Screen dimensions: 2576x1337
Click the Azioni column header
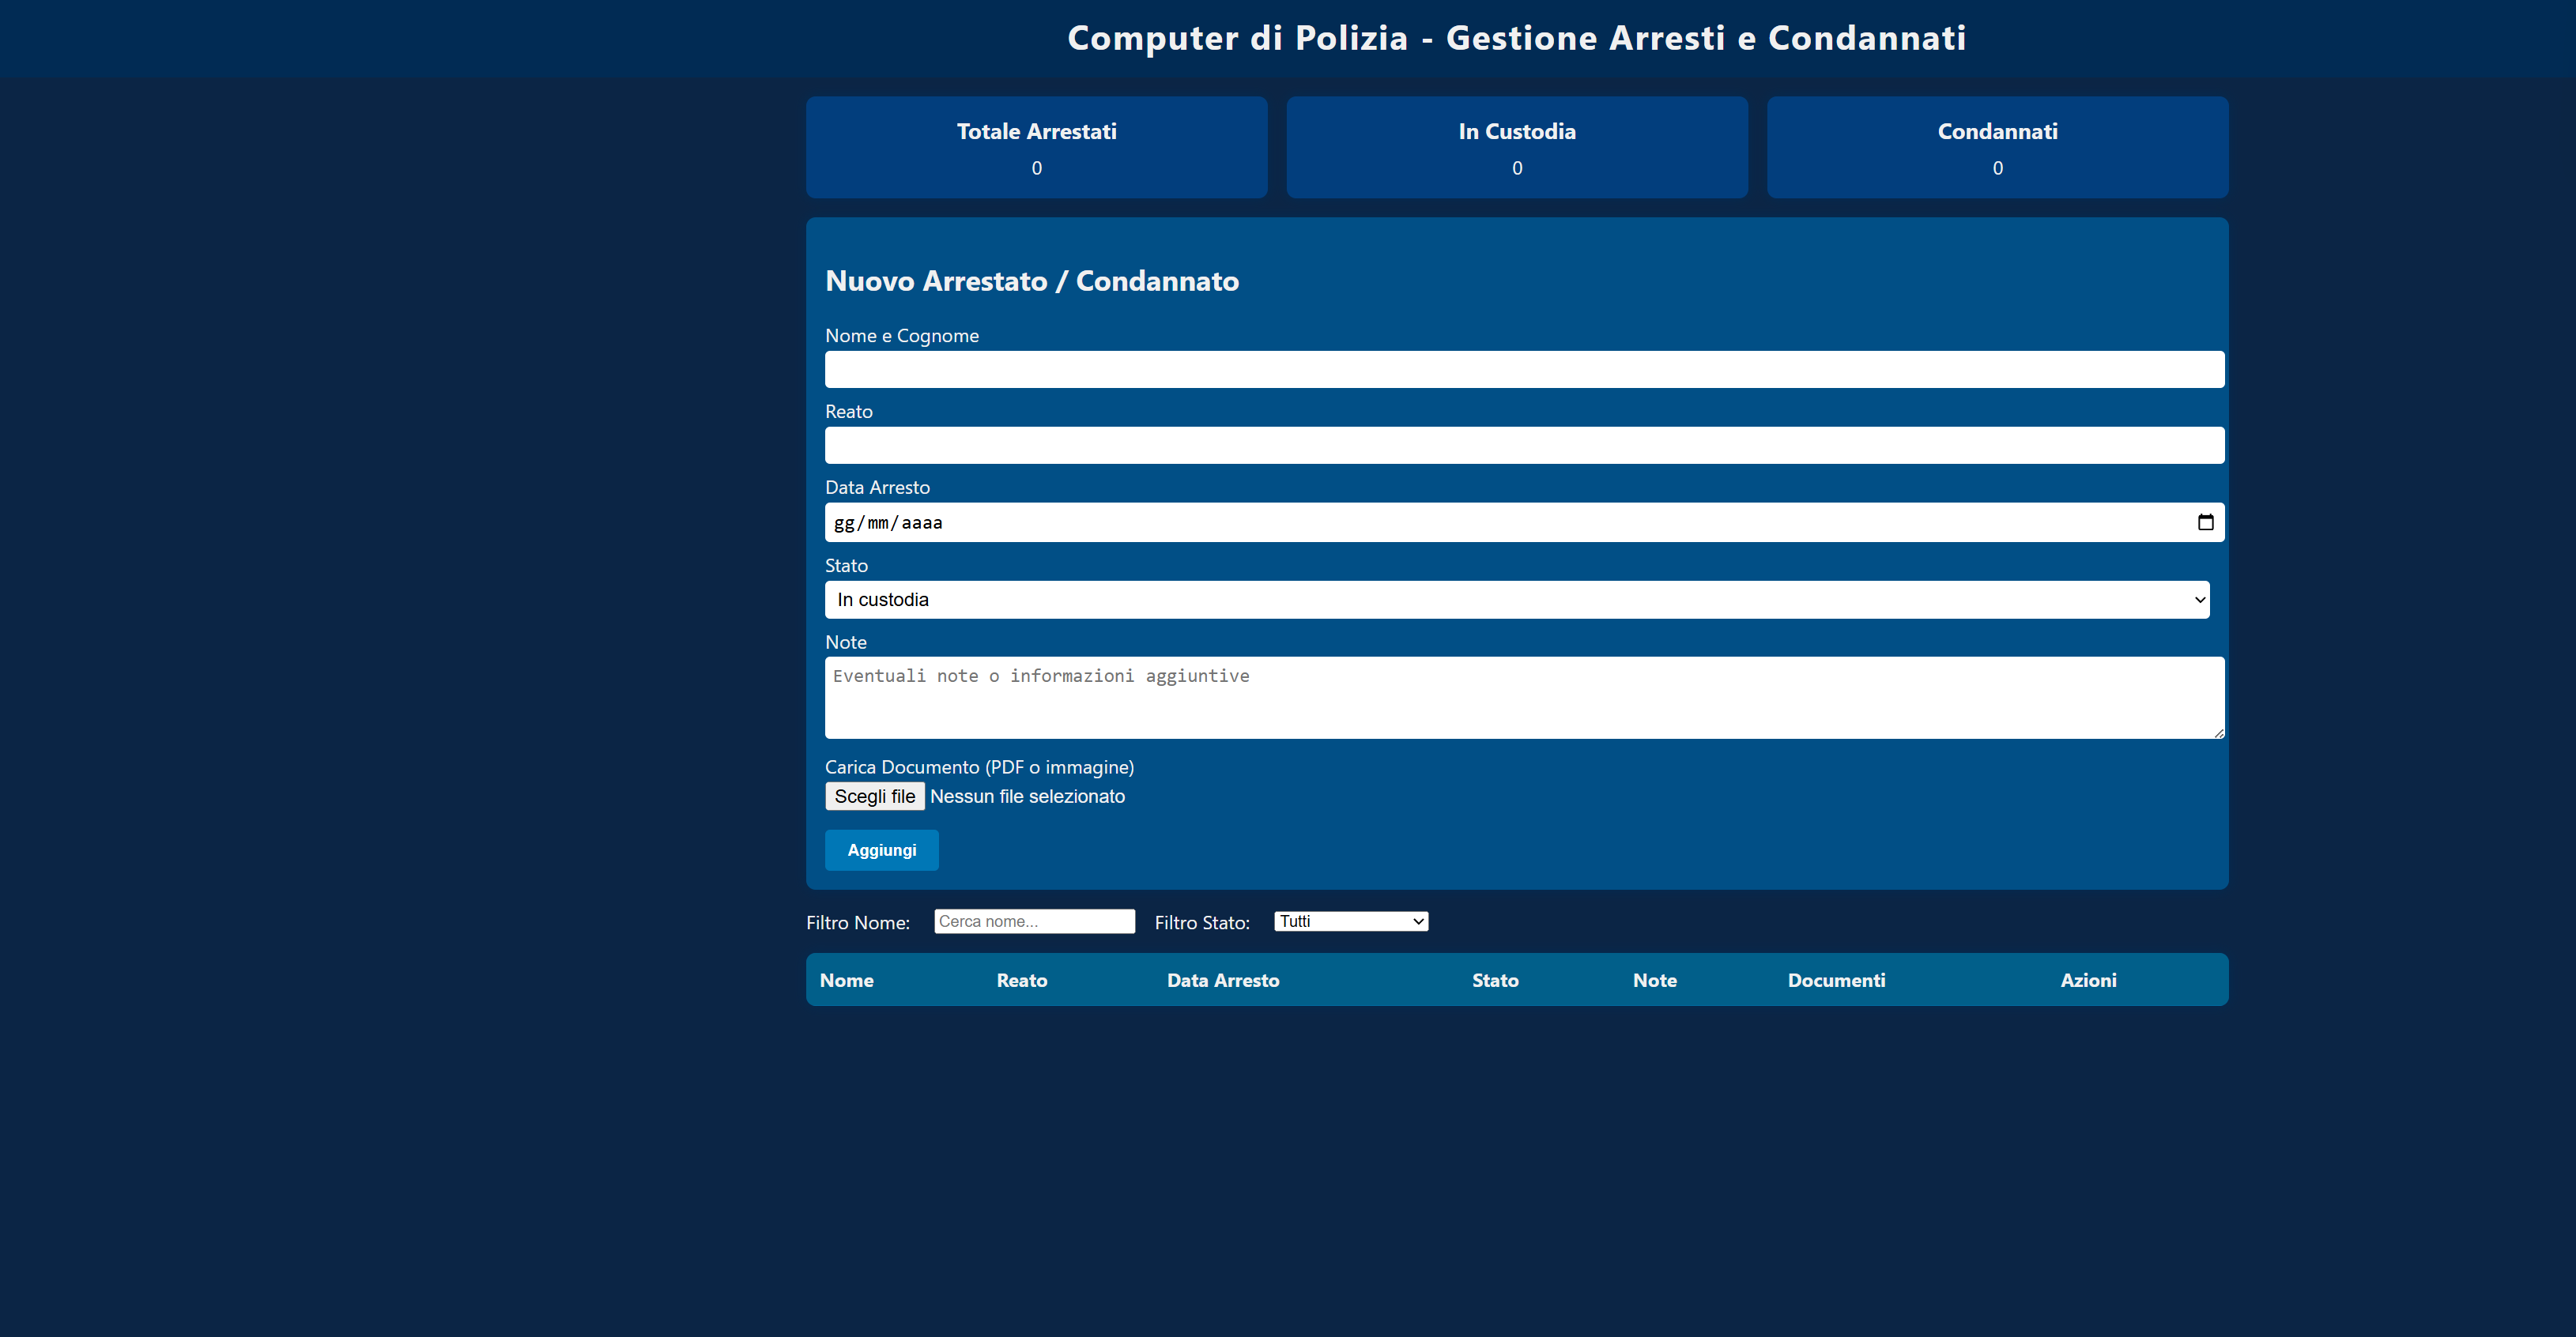[2088, 980]
